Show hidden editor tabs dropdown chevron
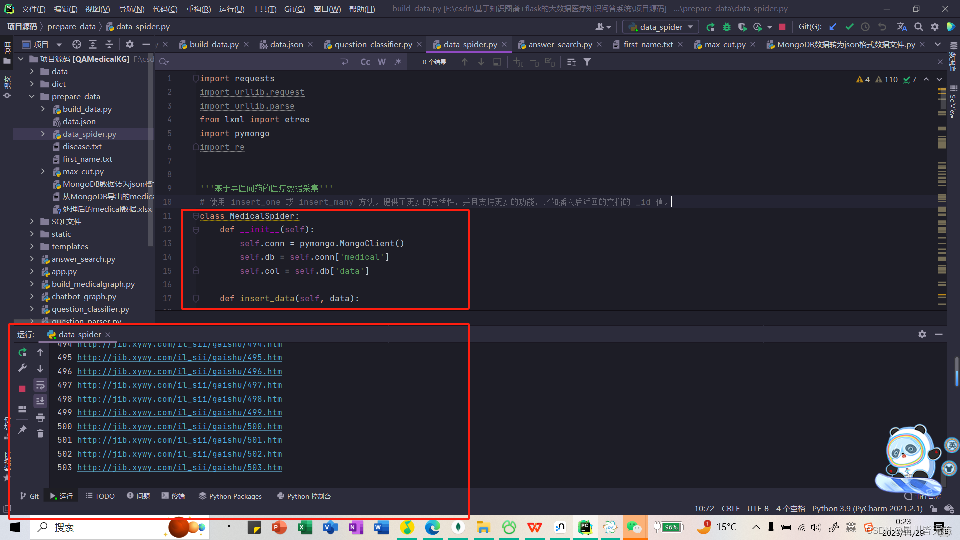 (938, 44)
